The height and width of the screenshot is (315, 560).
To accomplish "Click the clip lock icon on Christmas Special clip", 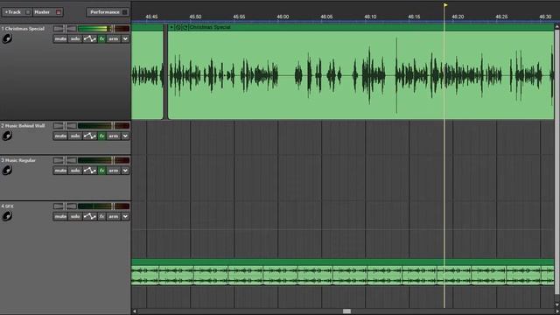I will coord(178,27).
